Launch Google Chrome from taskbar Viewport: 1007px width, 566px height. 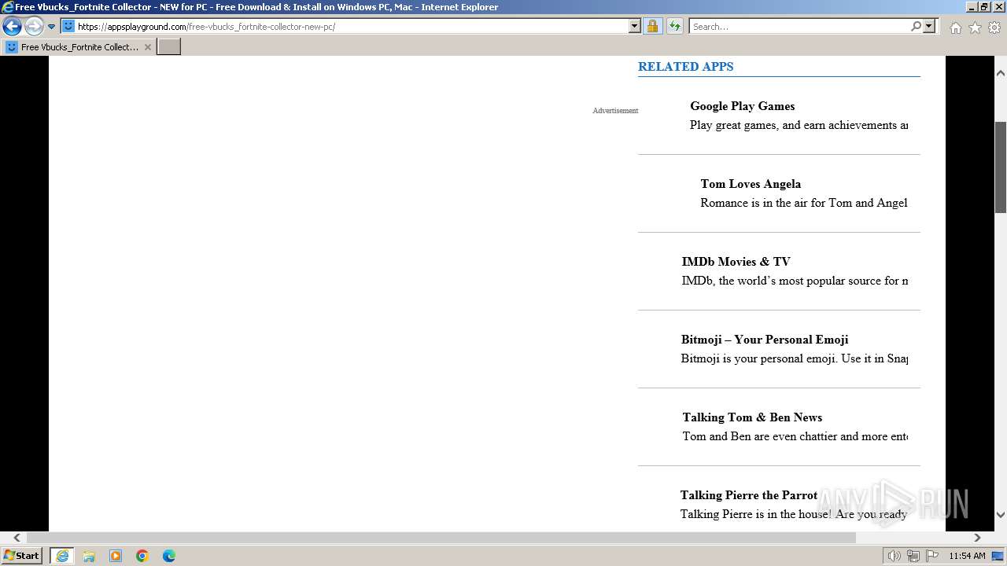142,556
